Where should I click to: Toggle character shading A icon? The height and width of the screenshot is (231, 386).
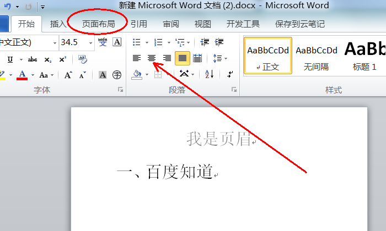click(103, 75)
